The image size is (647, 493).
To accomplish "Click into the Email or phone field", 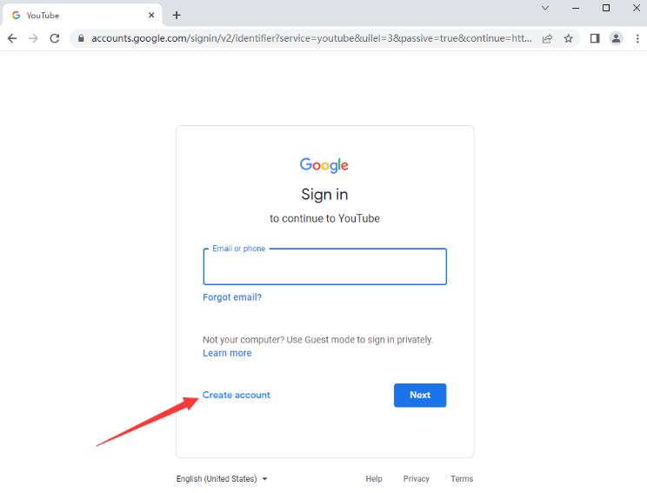I will (x=324, y=268).
